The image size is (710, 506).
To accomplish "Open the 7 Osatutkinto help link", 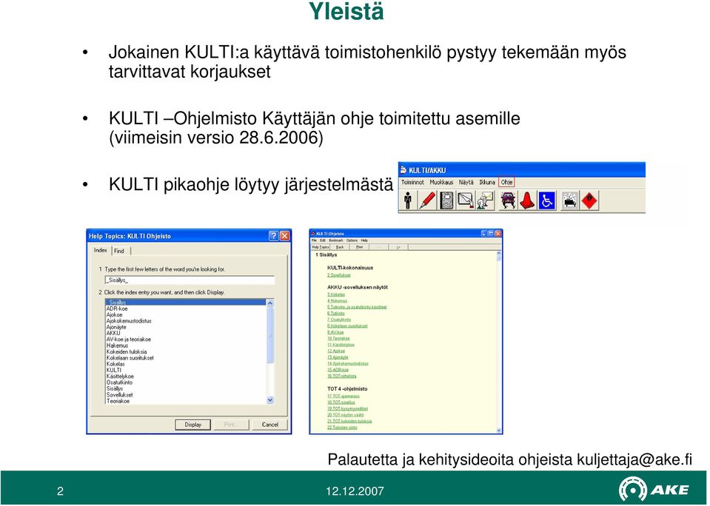I will pyautogui.click(x=339, y=320).
